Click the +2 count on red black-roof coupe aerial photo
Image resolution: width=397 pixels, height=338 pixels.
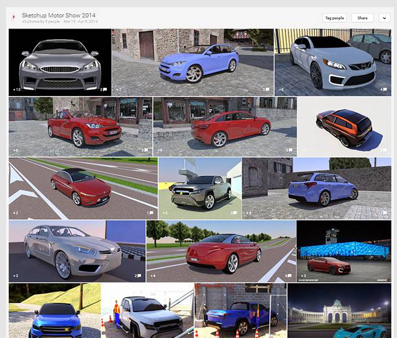click(x=16, y=213)
